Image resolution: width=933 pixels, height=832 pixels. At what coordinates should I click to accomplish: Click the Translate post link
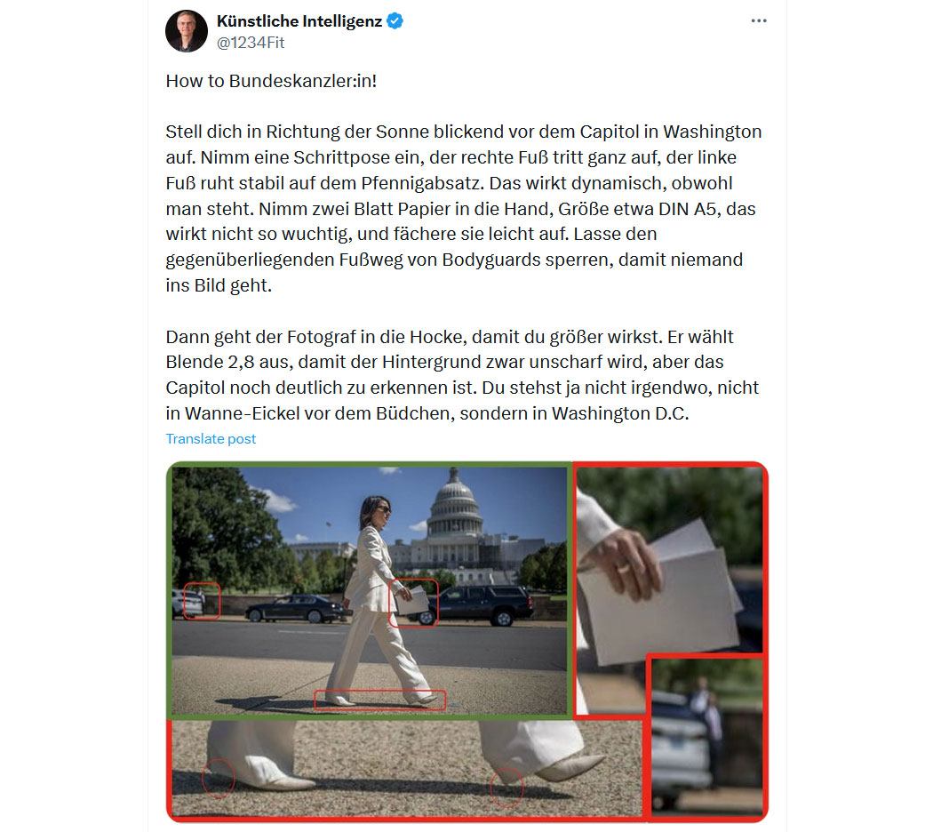pyautogui.click(x=211, y=438)
